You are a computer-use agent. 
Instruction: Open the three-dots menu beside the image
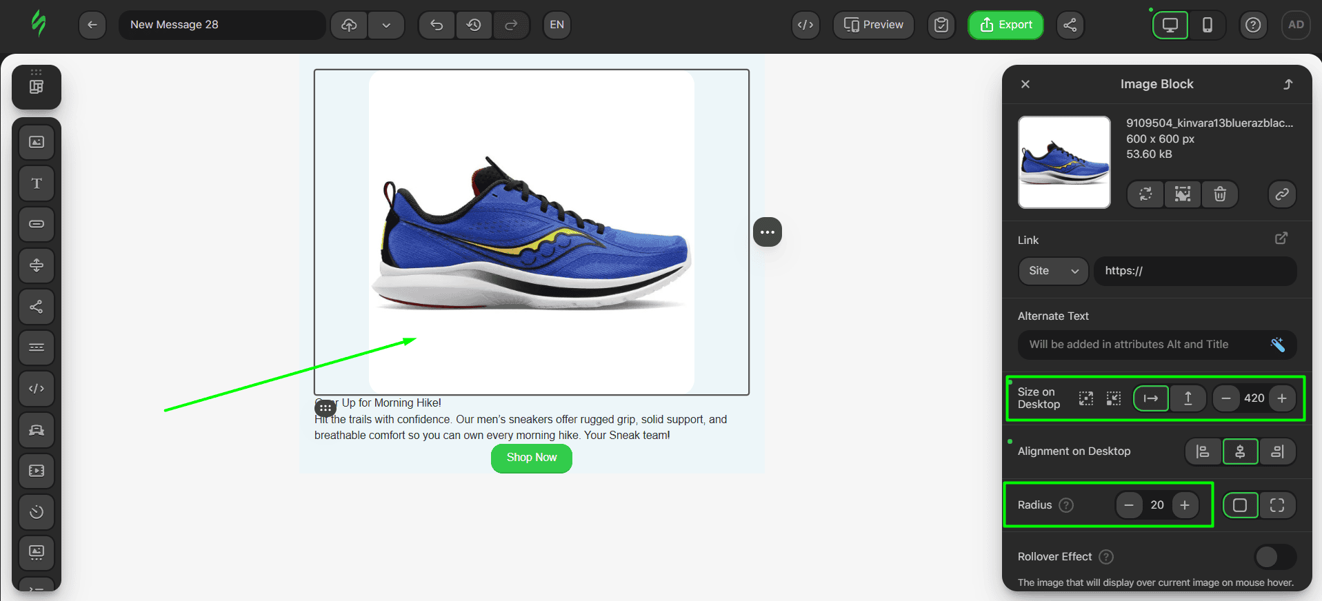[768, 232]
